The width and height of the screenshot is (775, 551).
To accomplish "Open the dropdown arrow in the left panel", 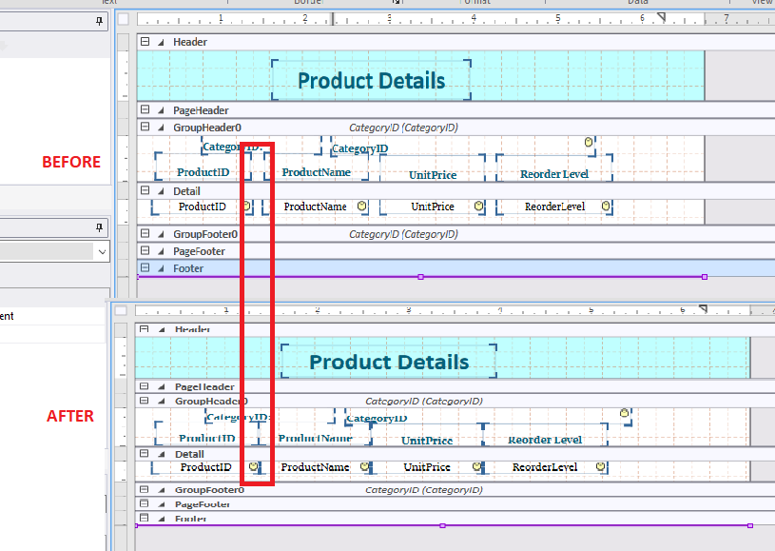I will (x=102, y=252).
